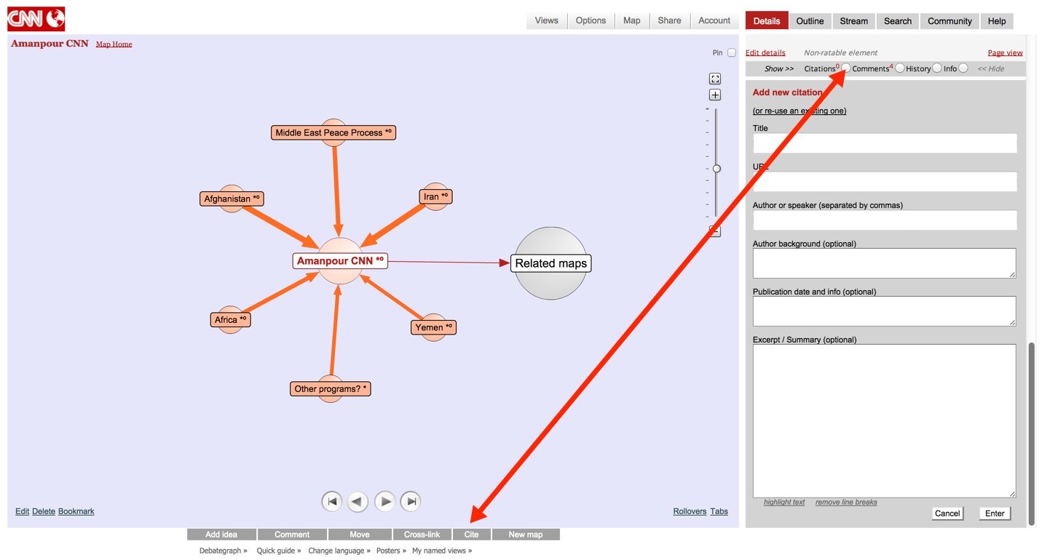The image size is (1042, 560).
Task: Select the Info radio button
Action: pos(963,68)
